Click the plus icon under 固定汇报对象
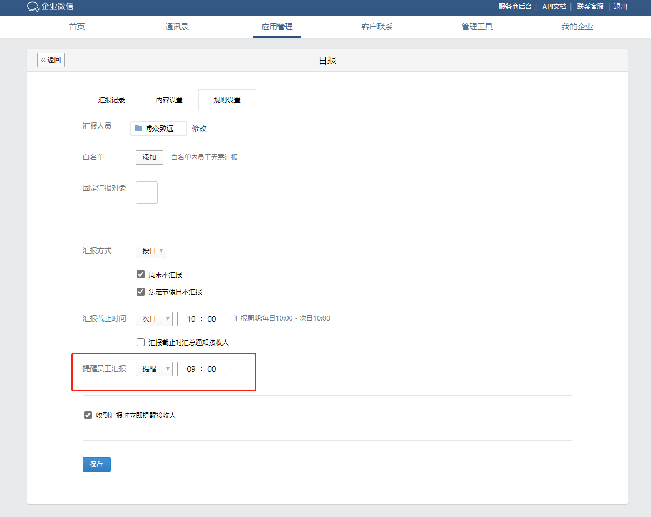This screenshot has height=517, width=651. 146,192
